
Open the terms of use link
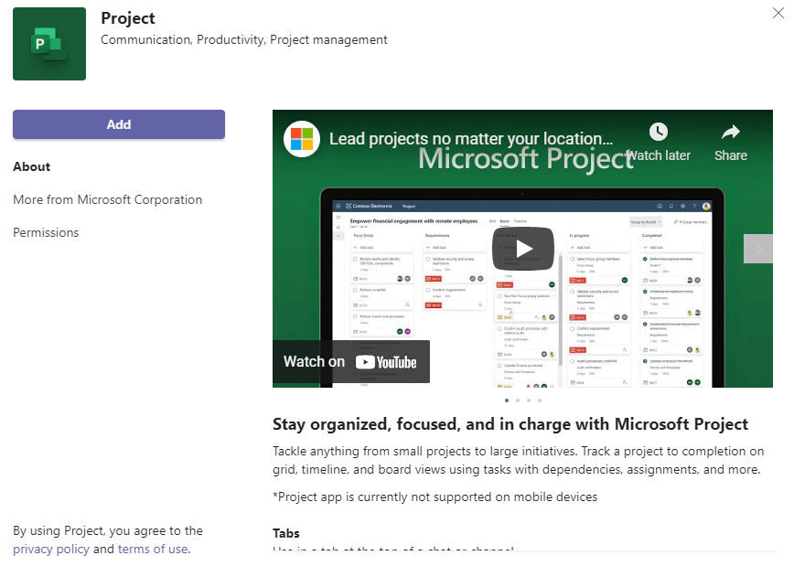(x=153, y=549)
